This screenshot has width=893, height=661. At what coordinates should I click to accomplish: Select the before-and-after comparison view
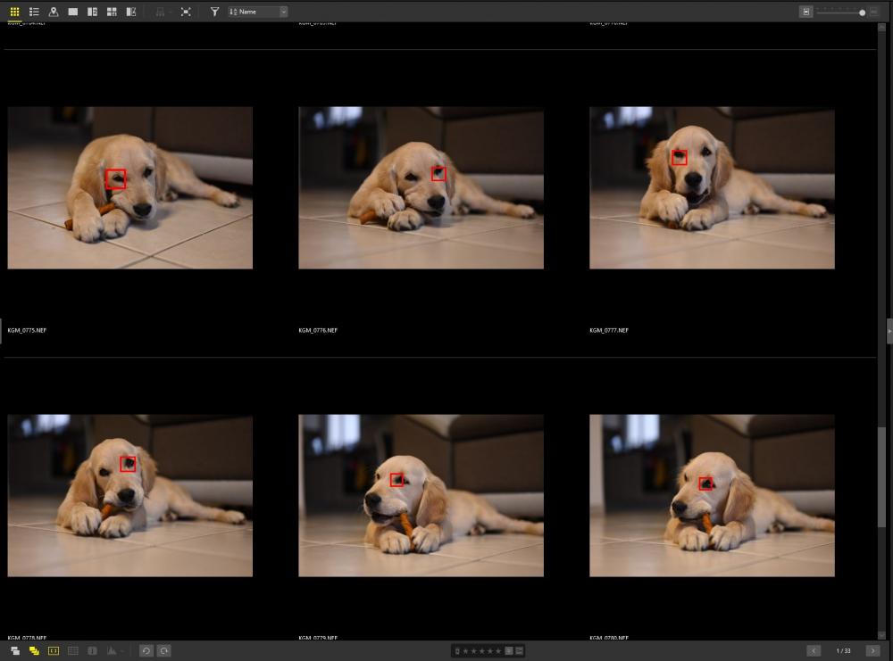(131, 12)
